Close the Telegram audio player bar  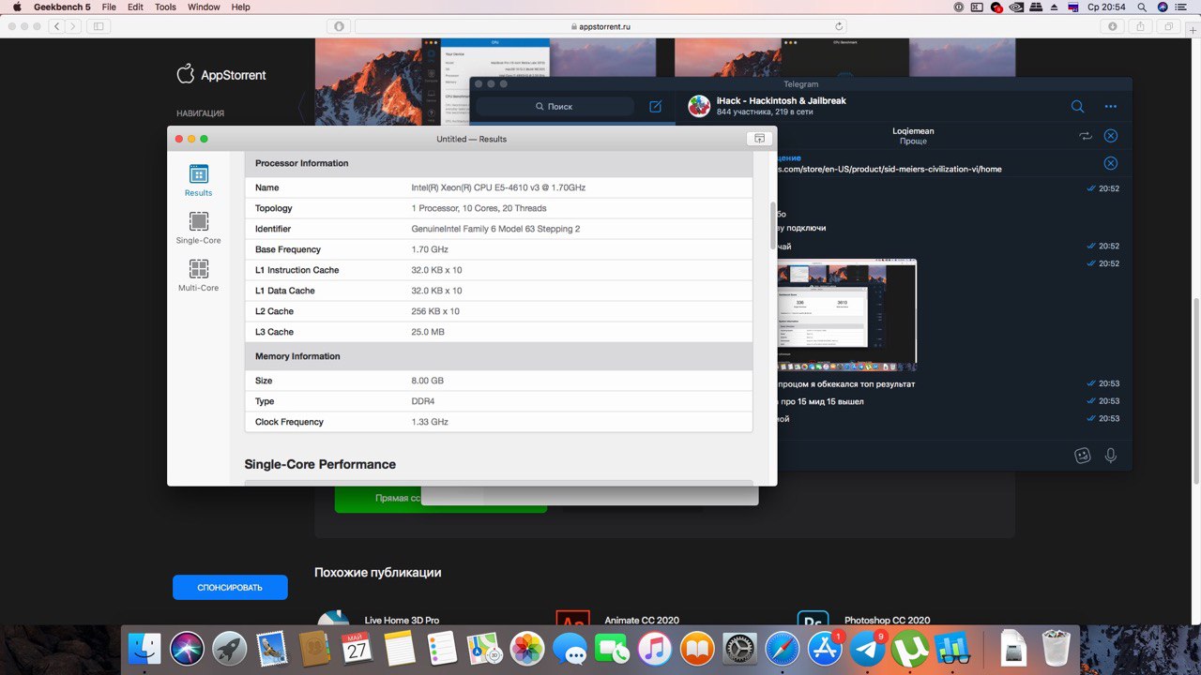pyautogui.click(x=1111, y=136)
